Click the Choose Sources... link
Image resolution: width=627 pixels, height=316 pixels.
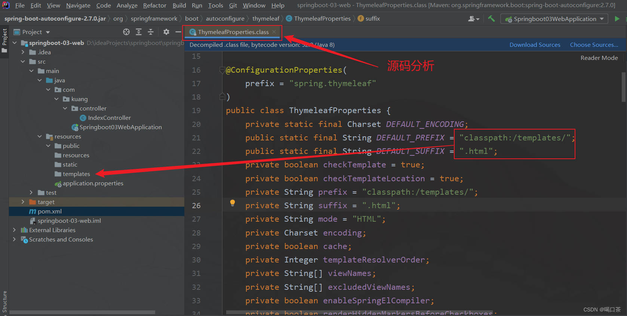(594, 45)
